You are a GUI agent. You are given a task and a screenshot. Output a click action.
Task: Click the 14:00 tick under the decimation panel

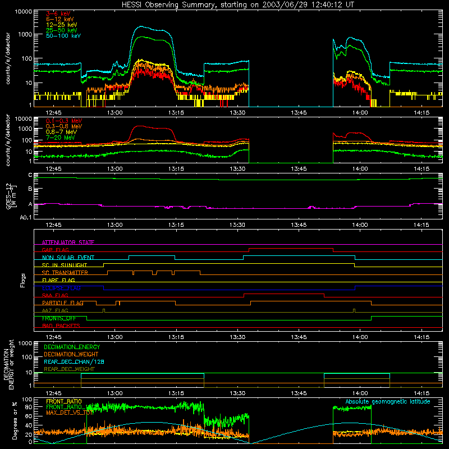(360, 393)
